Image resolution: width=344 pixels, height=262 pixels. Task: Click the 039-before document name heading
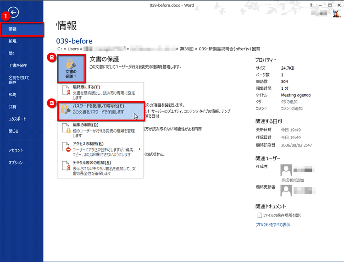74,41
